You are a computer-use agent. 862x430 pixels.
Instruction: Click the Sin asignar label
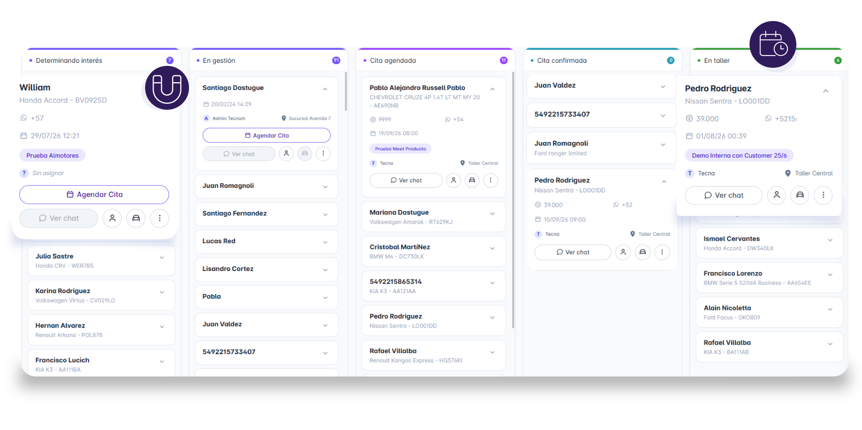pos(48,173)
